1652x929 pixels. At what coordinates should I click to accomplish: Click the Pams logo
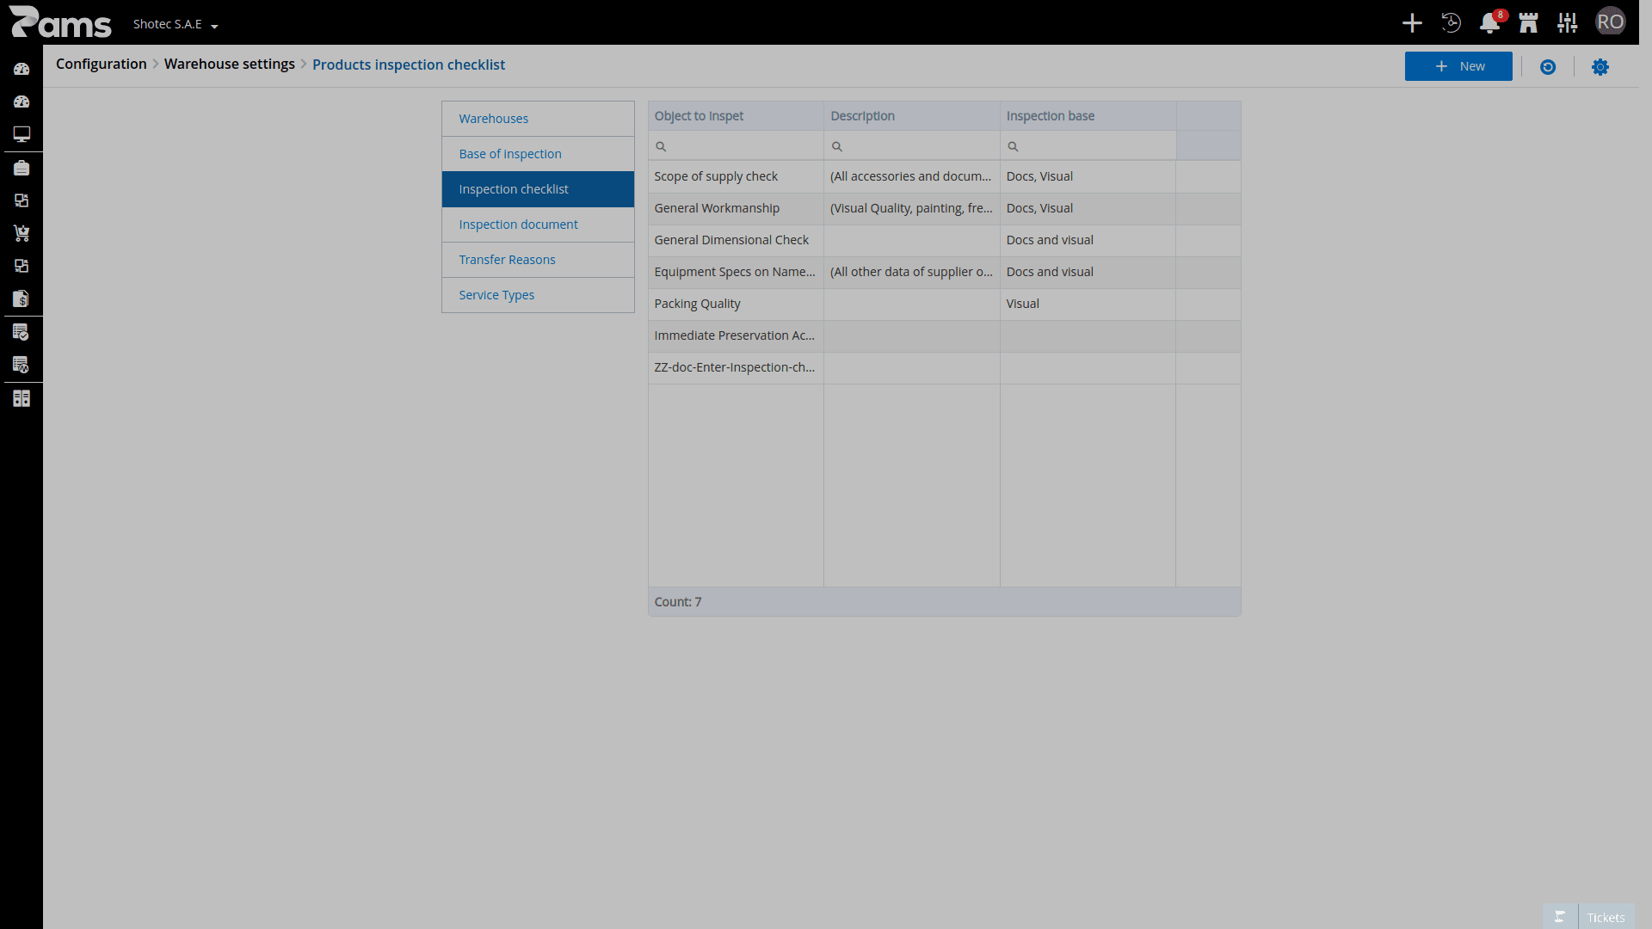pyautogui.click(x=60, y=22)
